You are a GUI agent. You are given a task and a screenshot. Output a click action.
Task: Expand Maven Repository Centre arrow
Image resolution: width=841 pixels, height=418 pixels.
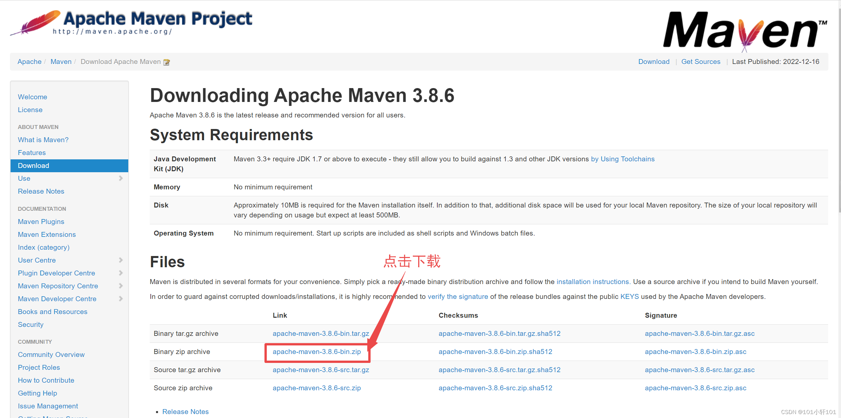point(121,286)
